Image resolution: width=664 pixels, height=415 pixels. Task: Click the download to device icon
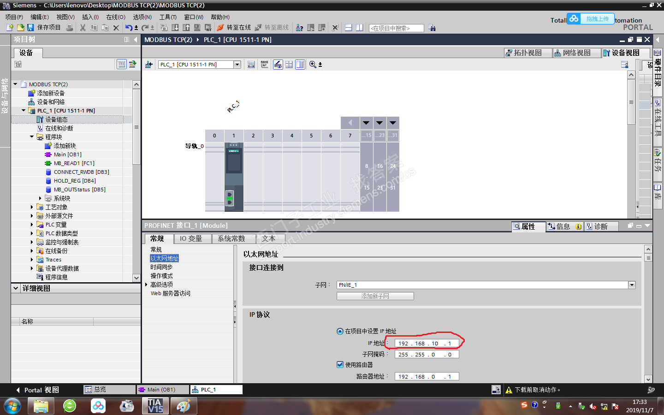[x=175, y=28]
